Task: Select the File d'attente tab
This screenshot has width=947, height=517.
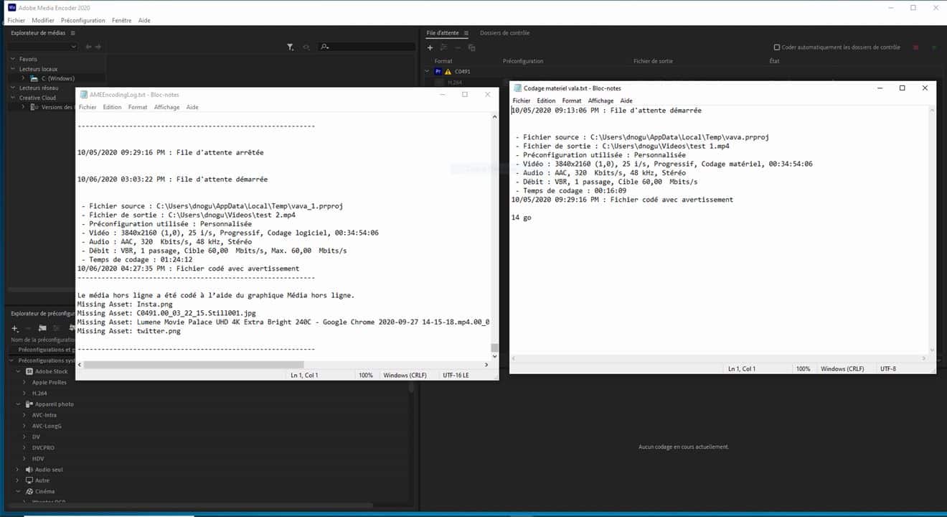Action: (x=441, y=33)
